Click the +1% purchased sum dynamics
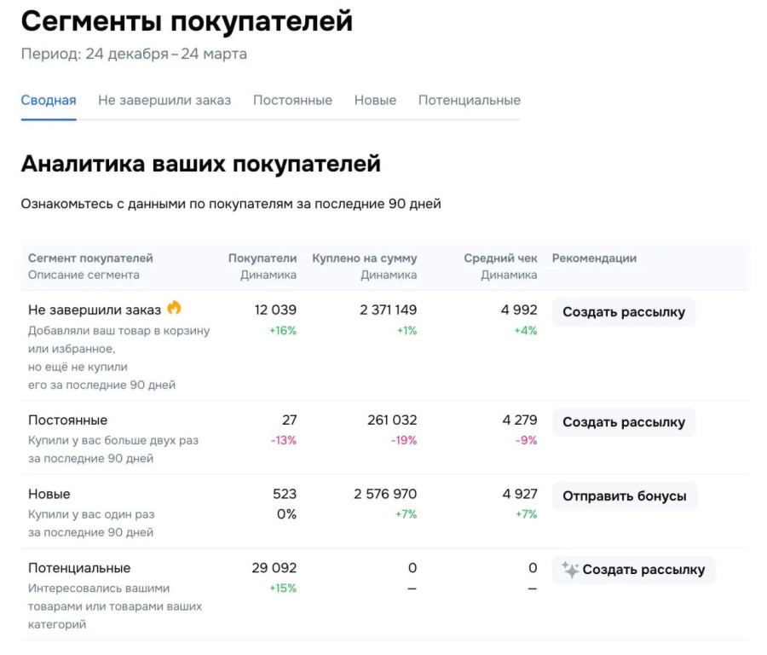Screen dimensions: 767x655 [x=407, y=331]
